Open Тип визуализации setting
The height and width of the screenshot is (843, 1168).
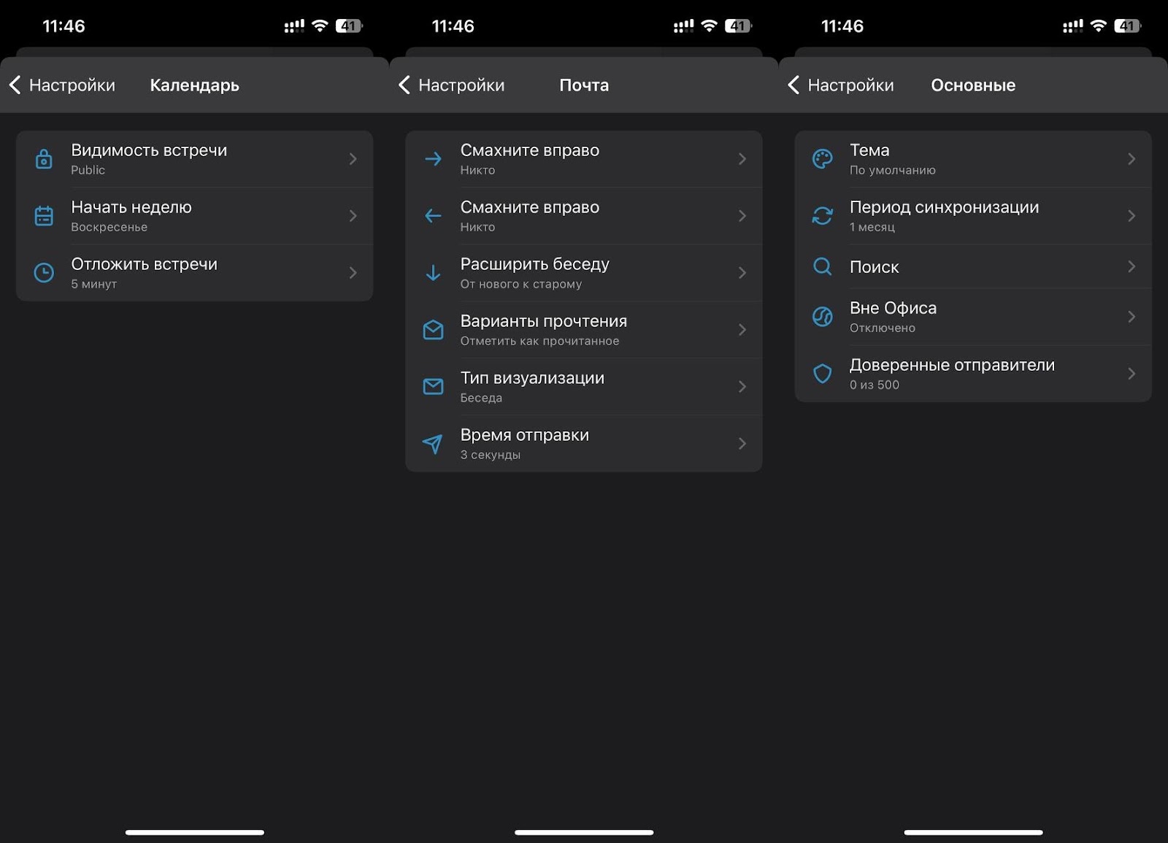point(584,387)
